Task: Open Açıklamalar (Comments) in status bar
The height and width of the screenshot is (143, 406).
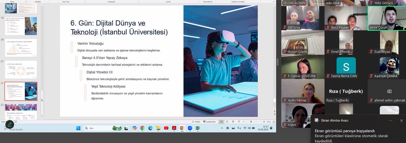Action: tap(209, 122)
